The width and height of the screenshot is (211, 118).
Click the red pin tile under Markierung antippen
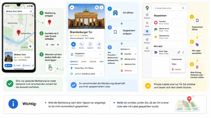50,22
